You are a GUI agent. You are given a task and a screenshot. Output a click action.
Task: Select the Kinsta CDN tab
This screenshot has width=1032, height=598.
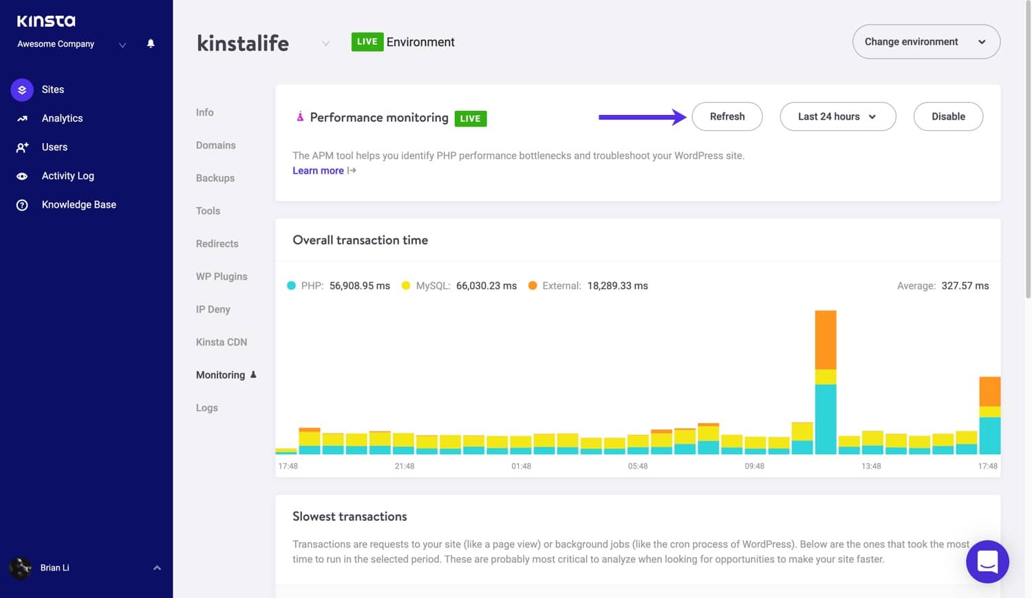(221, 342)
